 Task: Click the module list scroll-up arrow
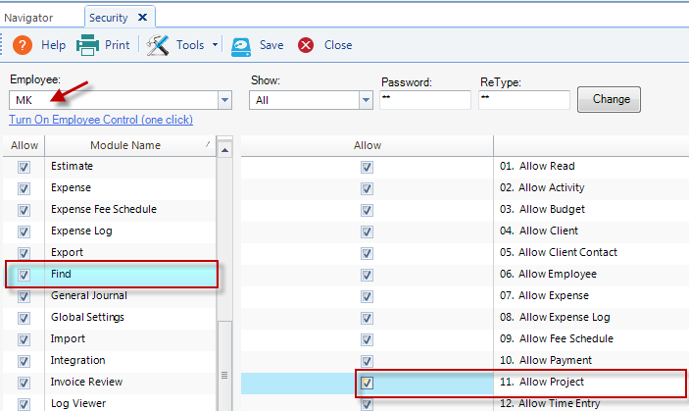tap(224, 150)
